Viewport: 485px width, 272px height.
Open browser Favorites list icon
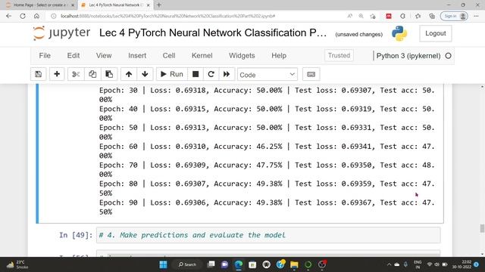click(x=418, y=16)
